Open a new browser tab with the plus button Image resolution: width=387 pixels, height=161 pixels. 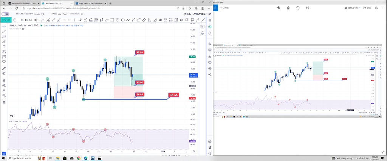(x=110, y=3)
